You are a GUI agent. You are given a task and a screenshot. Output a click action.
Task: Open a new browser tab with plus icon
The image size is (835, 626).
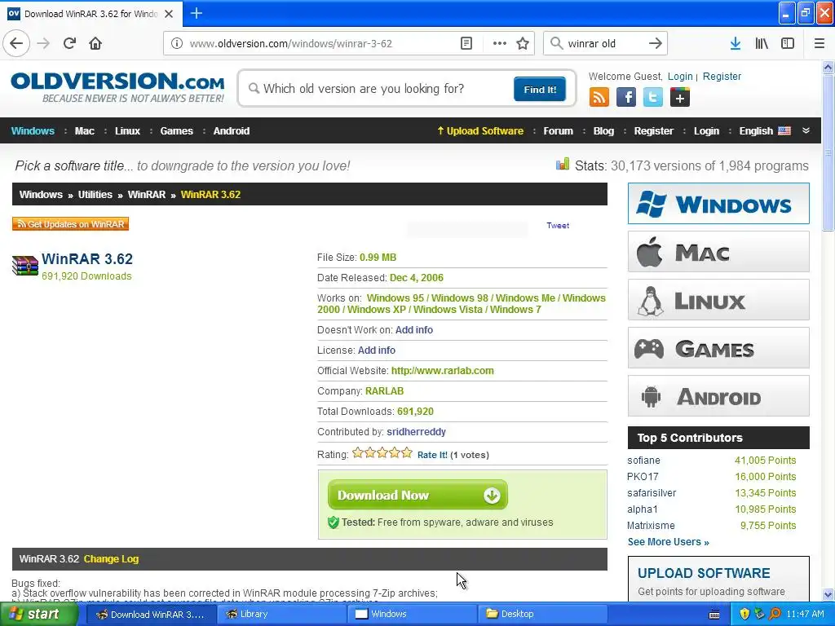[x=196, y=13]
